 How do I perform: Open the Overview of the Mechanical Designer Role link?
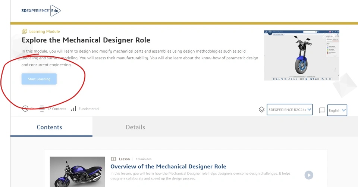click(168, 166)
